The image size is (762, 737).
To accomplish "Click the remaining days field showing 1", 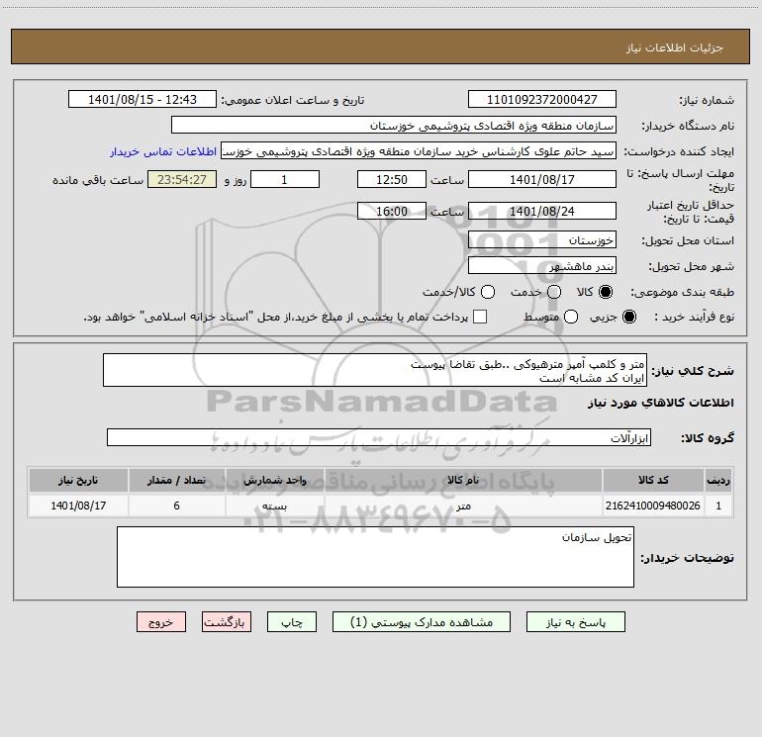I will (285, 179).
